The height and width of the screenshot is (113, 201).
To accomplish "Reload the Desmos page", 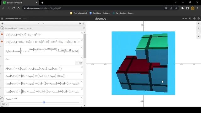I will (14, 8).
